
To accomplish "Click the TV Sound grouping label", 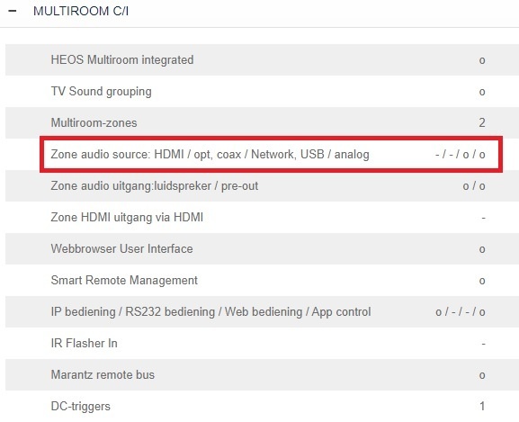I will click(x=102, y=92).
